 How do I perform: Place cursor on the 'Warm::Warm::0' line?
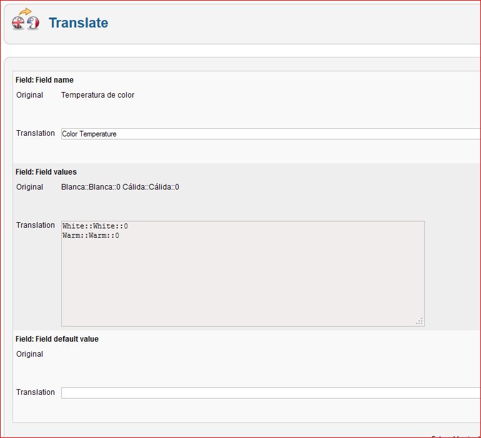(91, 236)
